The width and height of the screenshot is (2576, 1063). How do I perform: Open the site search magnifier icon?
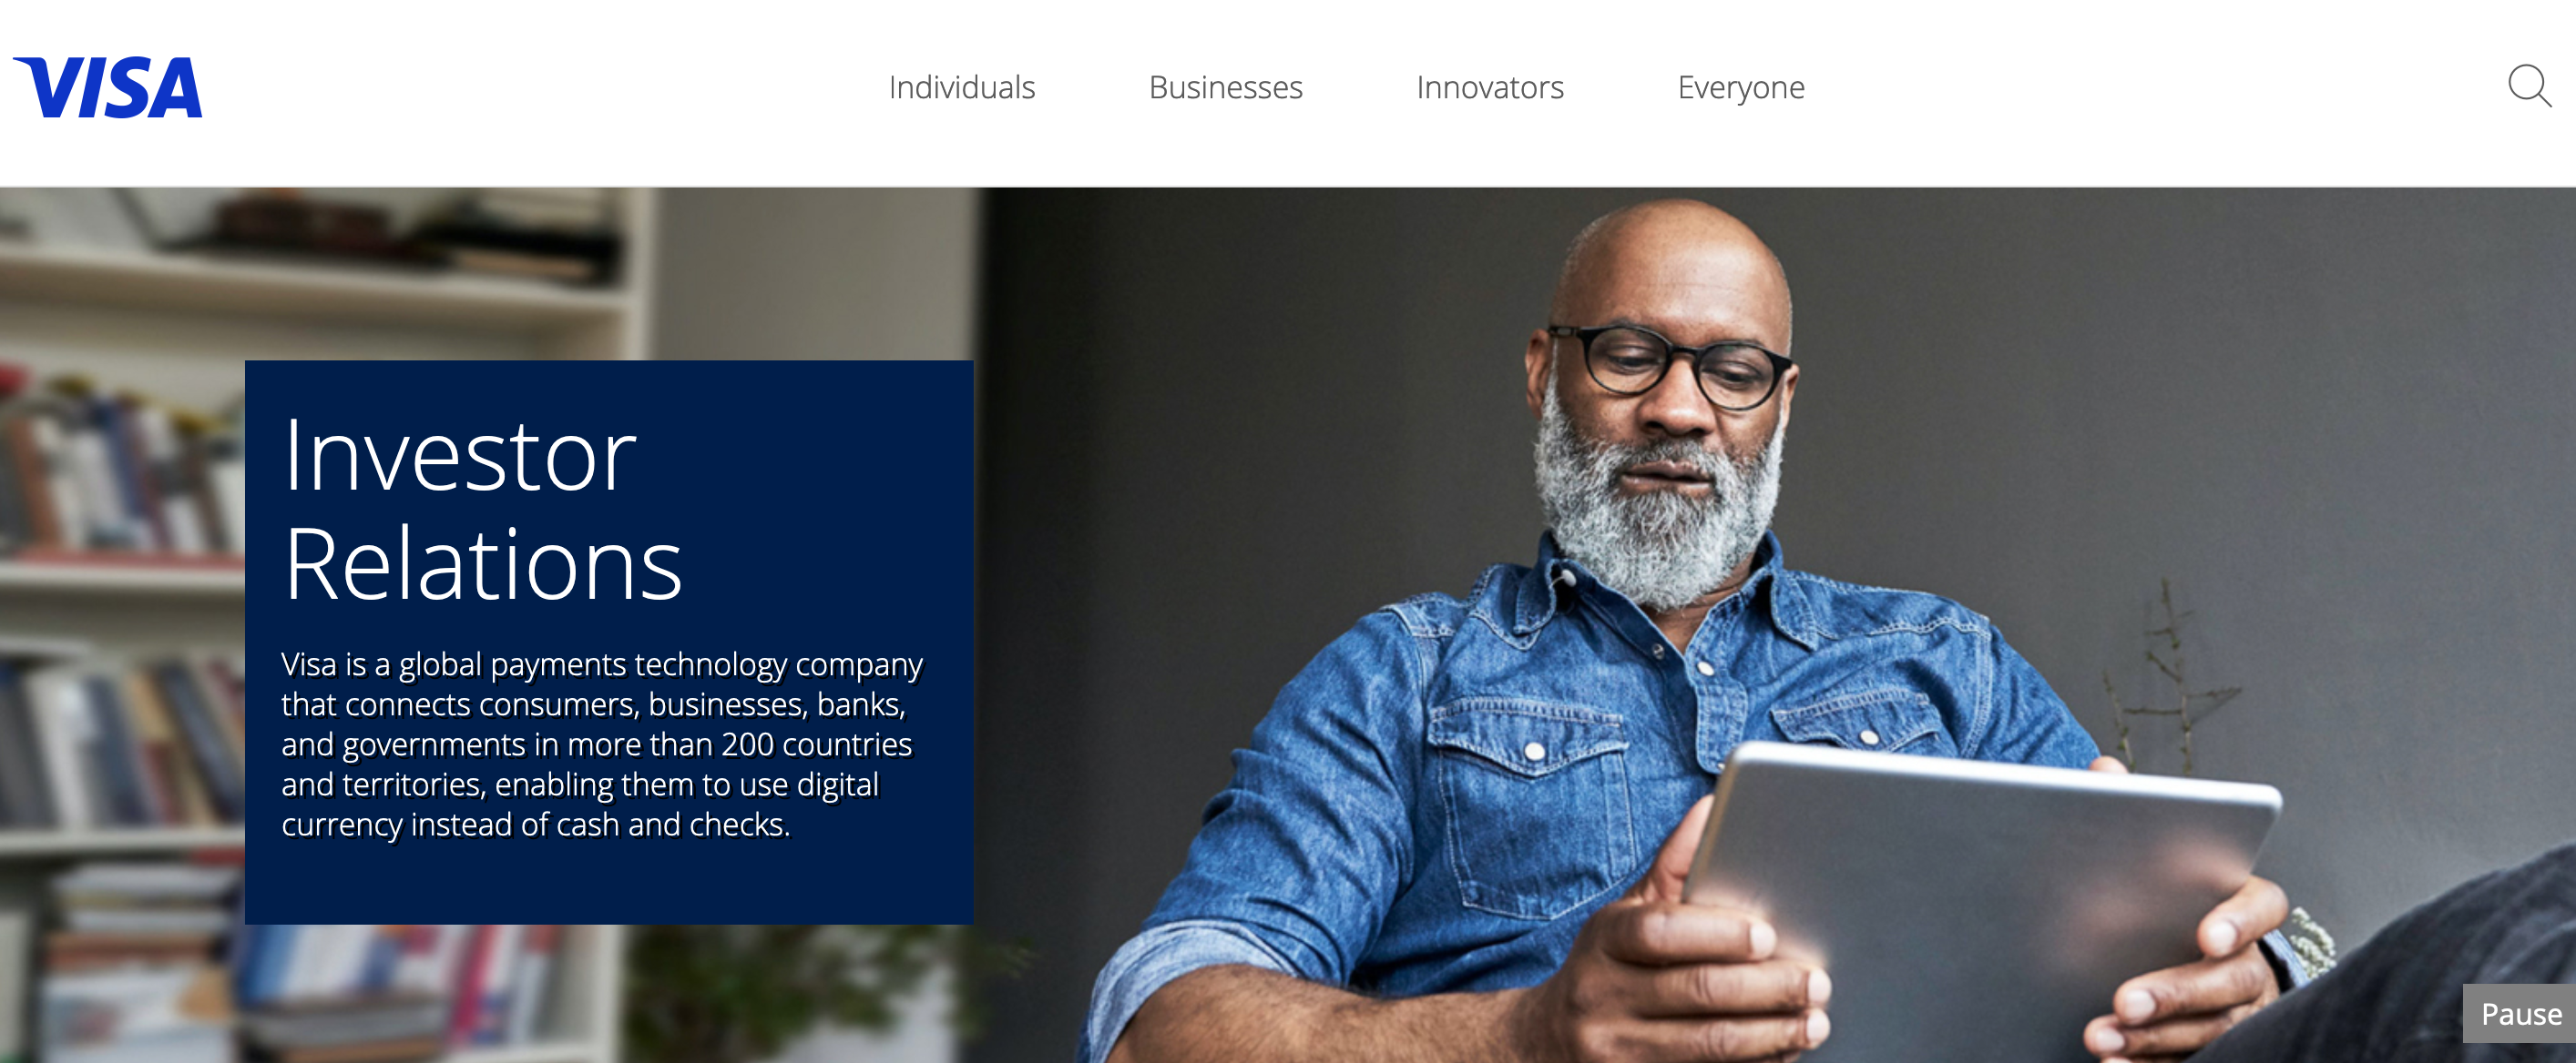[x=2529, y=86]
